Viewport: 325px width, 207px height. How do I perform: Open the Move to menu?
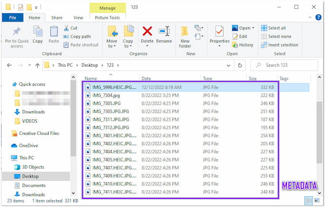pos(112,37)
